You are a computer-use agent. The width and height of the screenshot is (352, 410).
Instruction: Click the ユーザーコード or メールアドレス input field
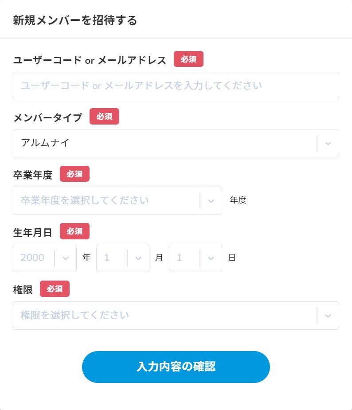176,86
